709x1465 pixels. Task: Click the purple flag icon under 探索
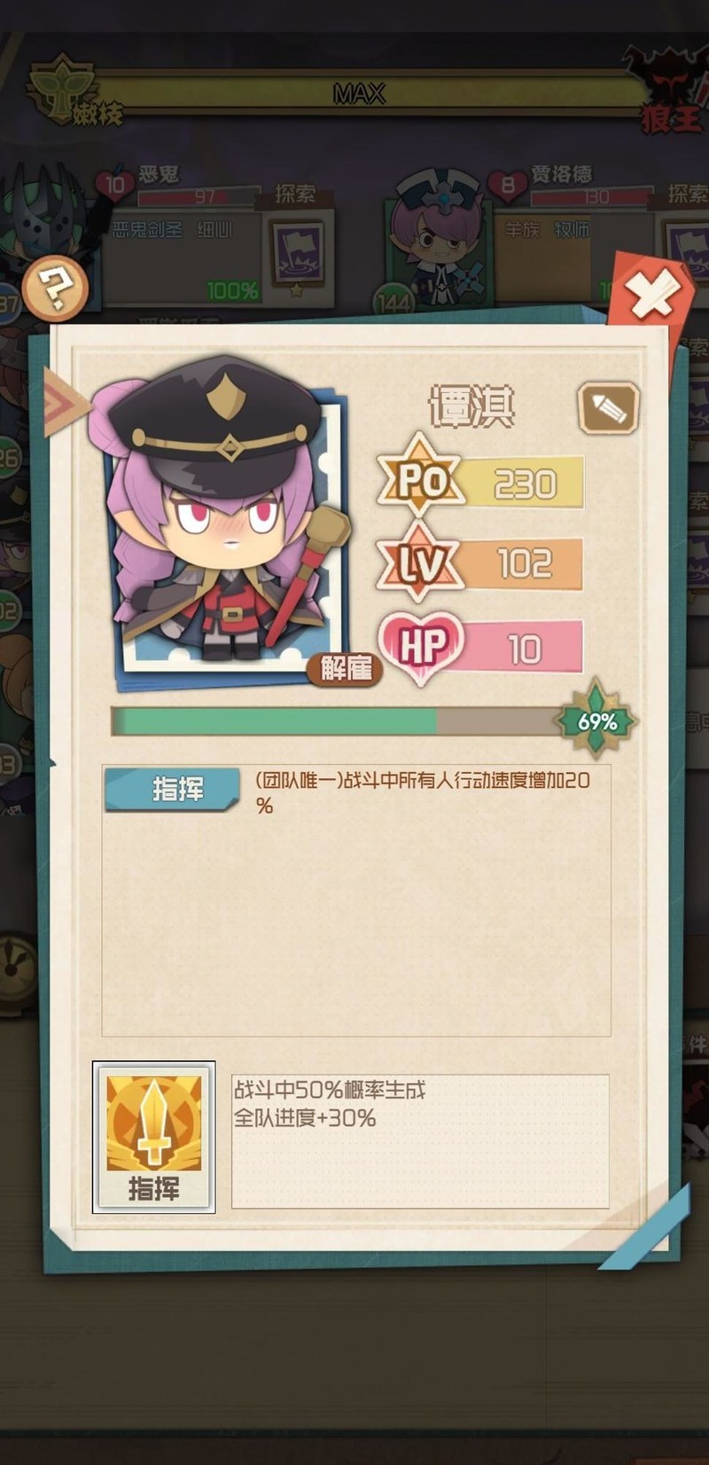(x=297, y=253)
